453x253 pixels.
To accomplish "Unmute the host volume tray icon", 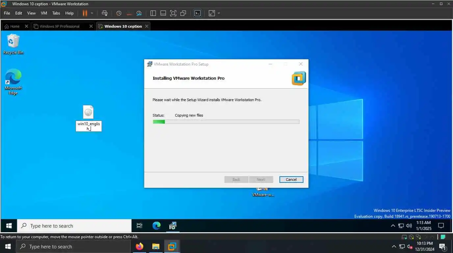I will tap(410, 246).
